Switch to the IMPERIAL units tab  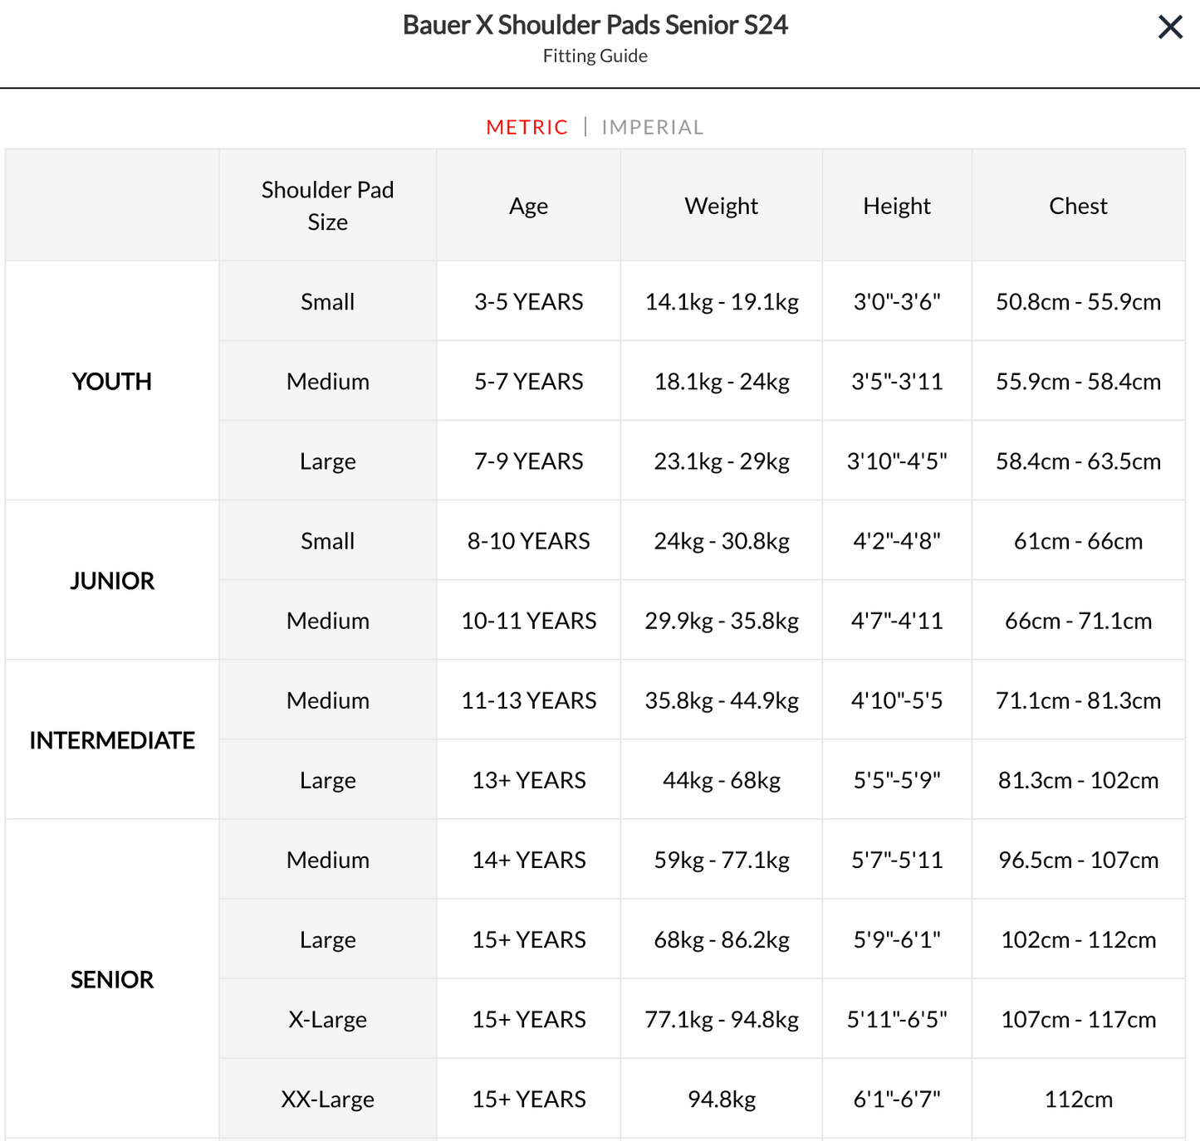coord(653,127)
